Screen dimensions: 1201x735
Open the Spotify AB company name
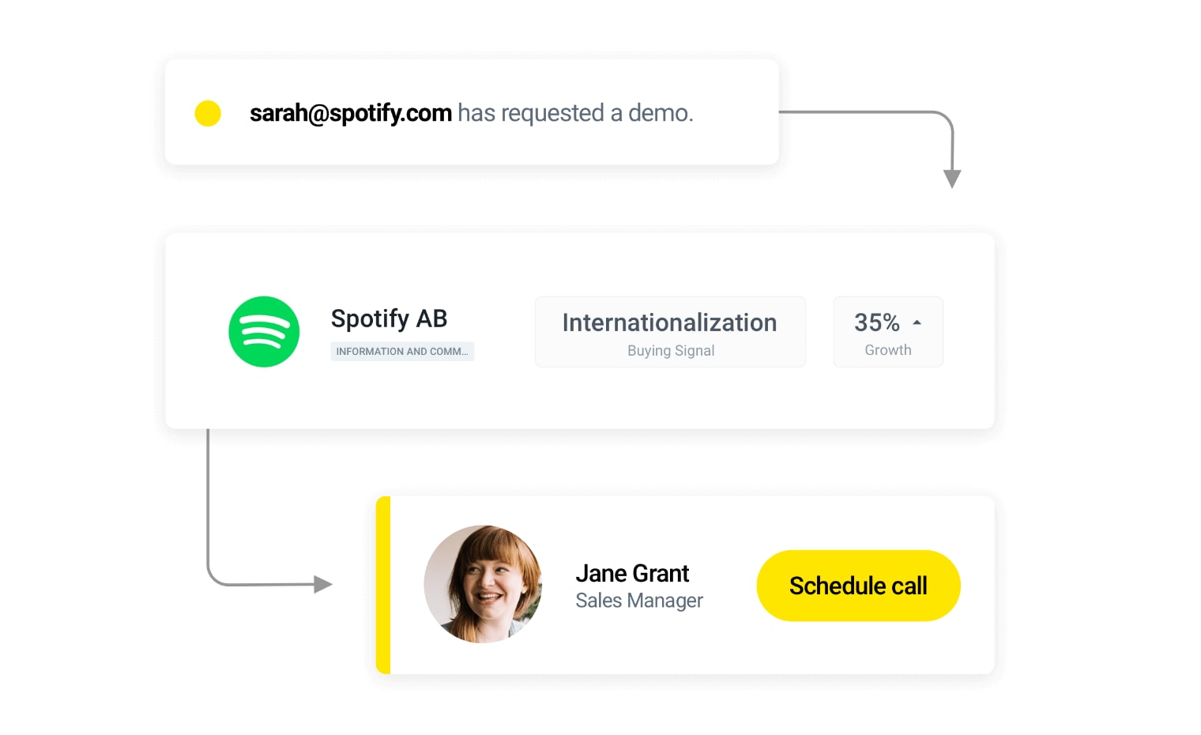[389, 318]
